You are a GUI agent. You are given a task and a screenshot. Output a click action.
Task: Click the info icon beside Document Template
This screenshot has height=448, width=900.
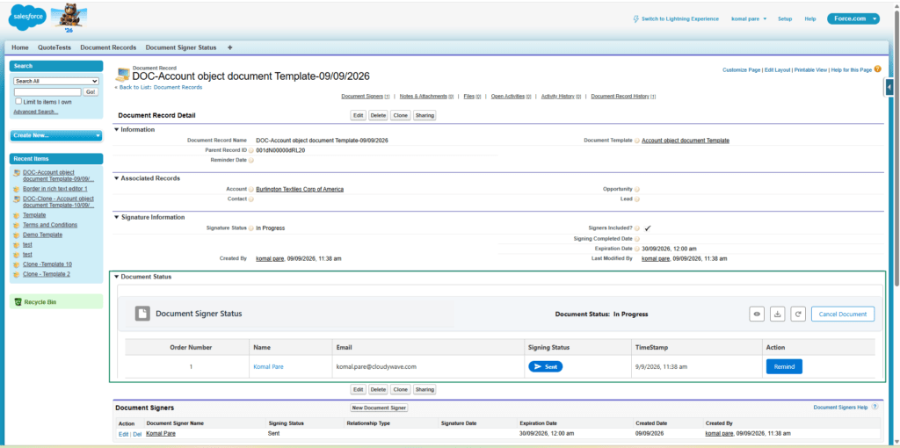637,141
